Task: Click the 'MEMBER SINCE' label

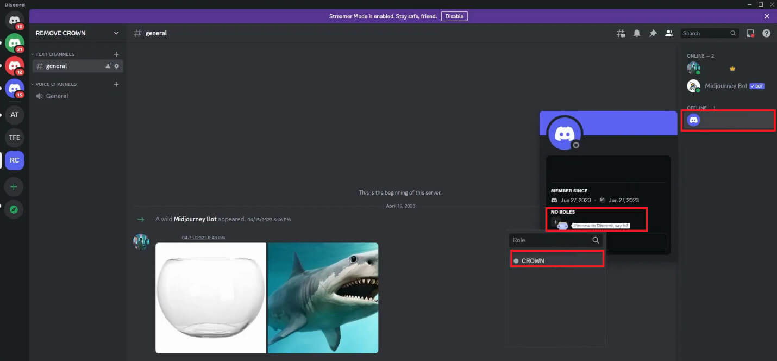Action: click(x=569, y=191)
